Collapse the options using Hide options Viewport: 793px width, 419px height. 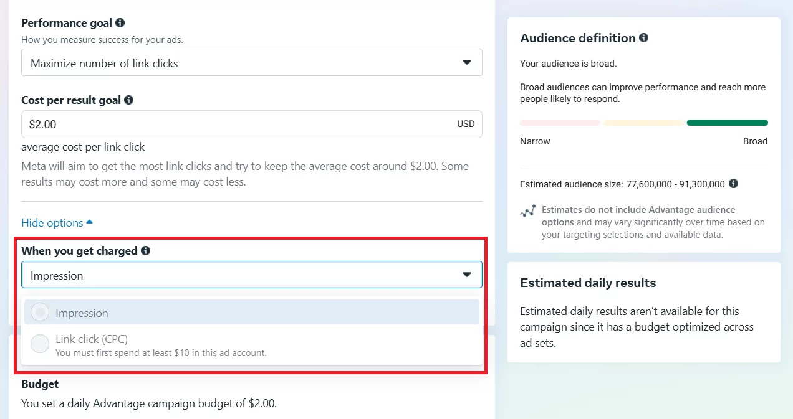(x=52, y=222)
